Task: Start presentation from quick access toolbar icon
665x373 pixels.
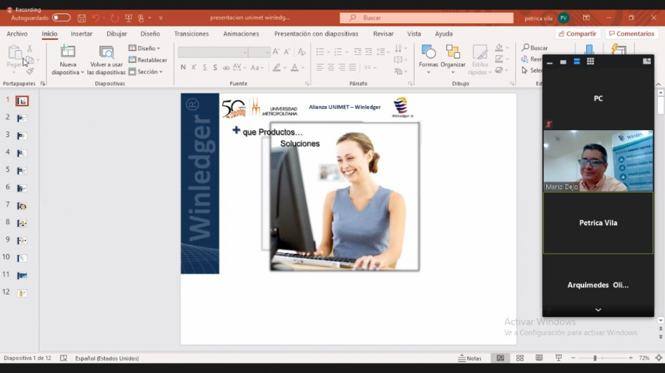Action: point(128,18)
